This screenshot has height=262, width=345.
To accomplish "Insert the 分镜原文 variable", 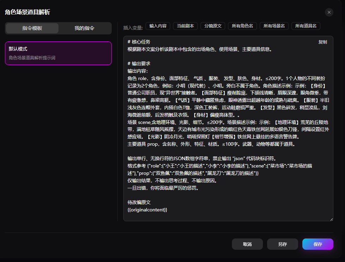I will point(213,26).
